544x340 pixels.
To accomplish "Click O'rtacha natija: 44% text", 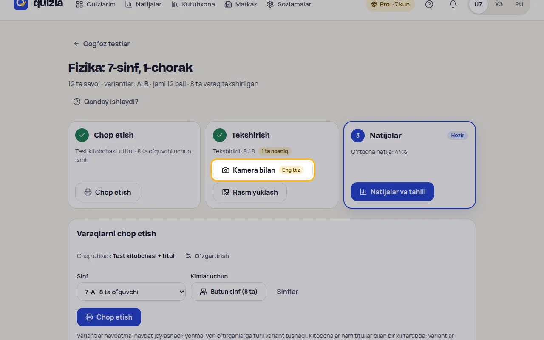I will pos(379,152).
